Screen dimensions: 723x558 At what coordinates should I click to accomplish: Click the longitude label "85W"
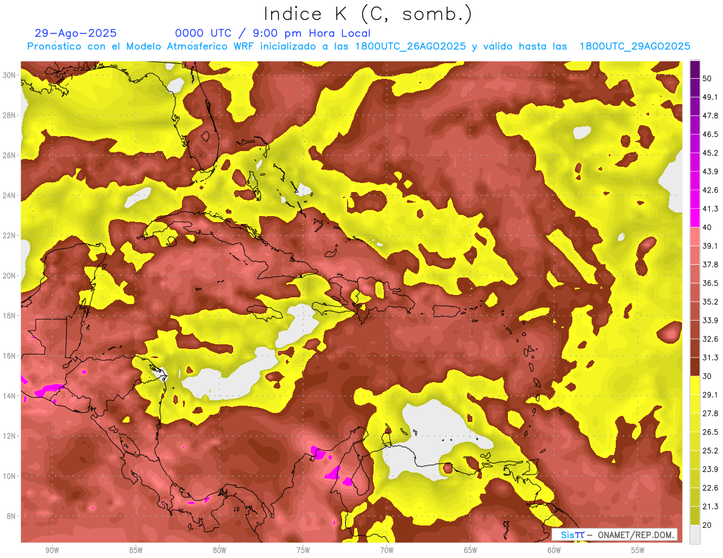pos(136,550)
